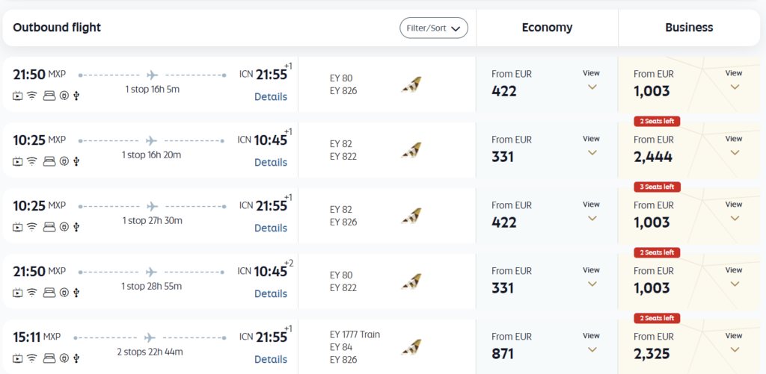Image resolution: width=766 pixels, height=374 pixels.
Task: Click the entertainment TV icon on the 22h 44m flight
Action: click(18, 358)
